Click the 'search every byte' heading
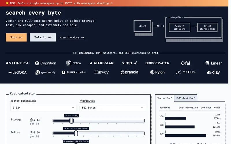 click(x=33, y=13)
